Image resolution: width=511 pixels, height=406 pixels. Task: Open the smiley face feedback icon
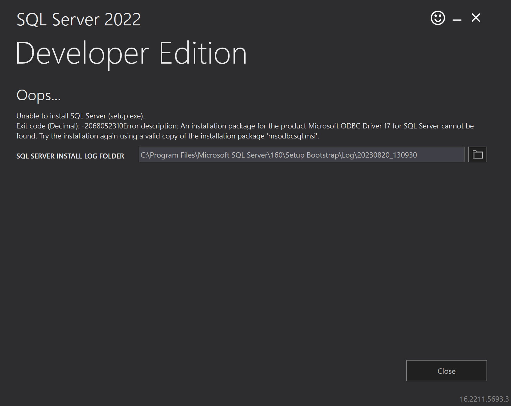pyautogui.click(x=438, y=18)
